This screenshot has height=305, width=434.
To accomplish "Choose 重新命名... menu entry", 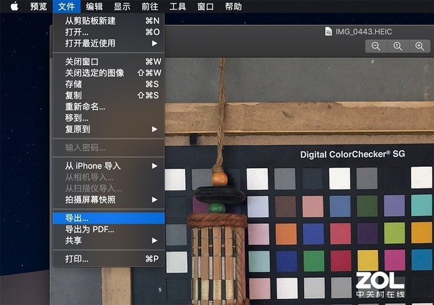I will coord(108,106).
